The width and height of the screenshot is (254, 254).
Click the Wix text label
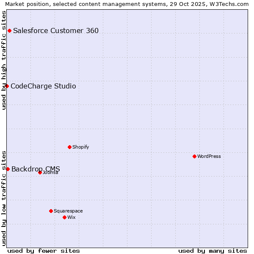pyautogui.click(x=72, y=217)
